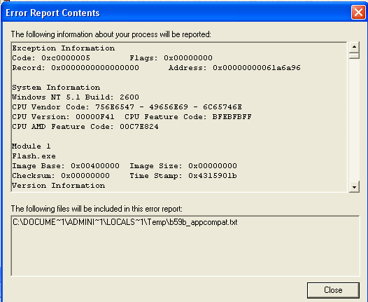
Task: Click the Close button at the bottom
Action: 333,290
